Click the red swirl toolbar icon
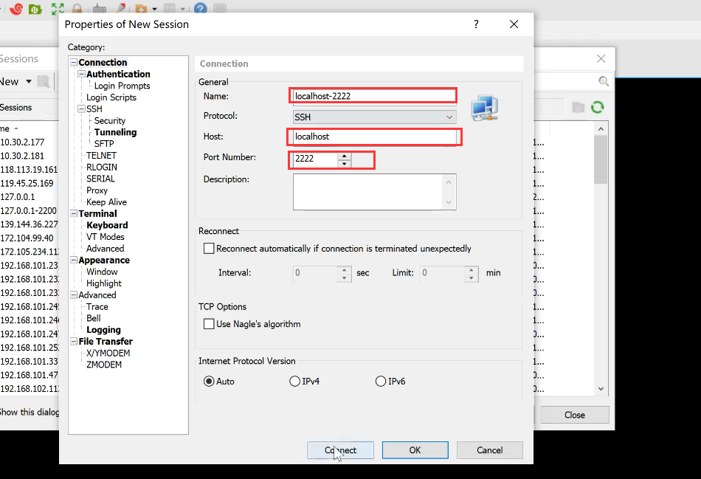Image resolution: width=701 pixels, height=479 pixels. click(16, 9)
